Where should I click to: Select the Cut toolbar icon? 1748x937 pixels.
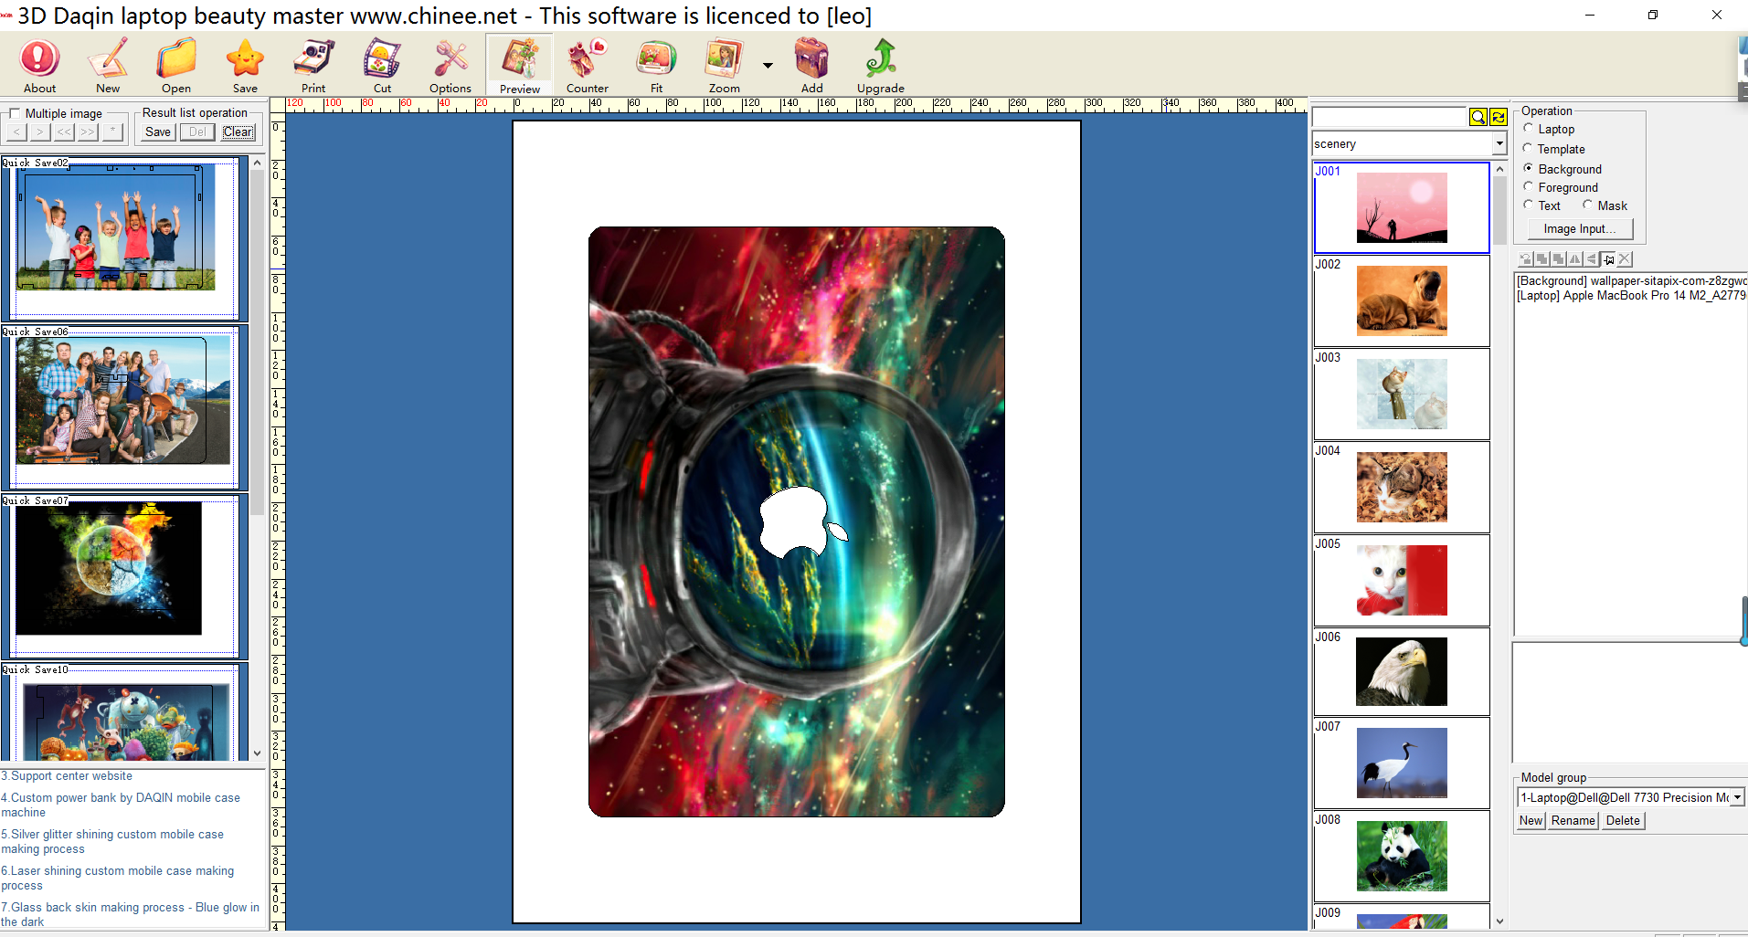(382, 66)
